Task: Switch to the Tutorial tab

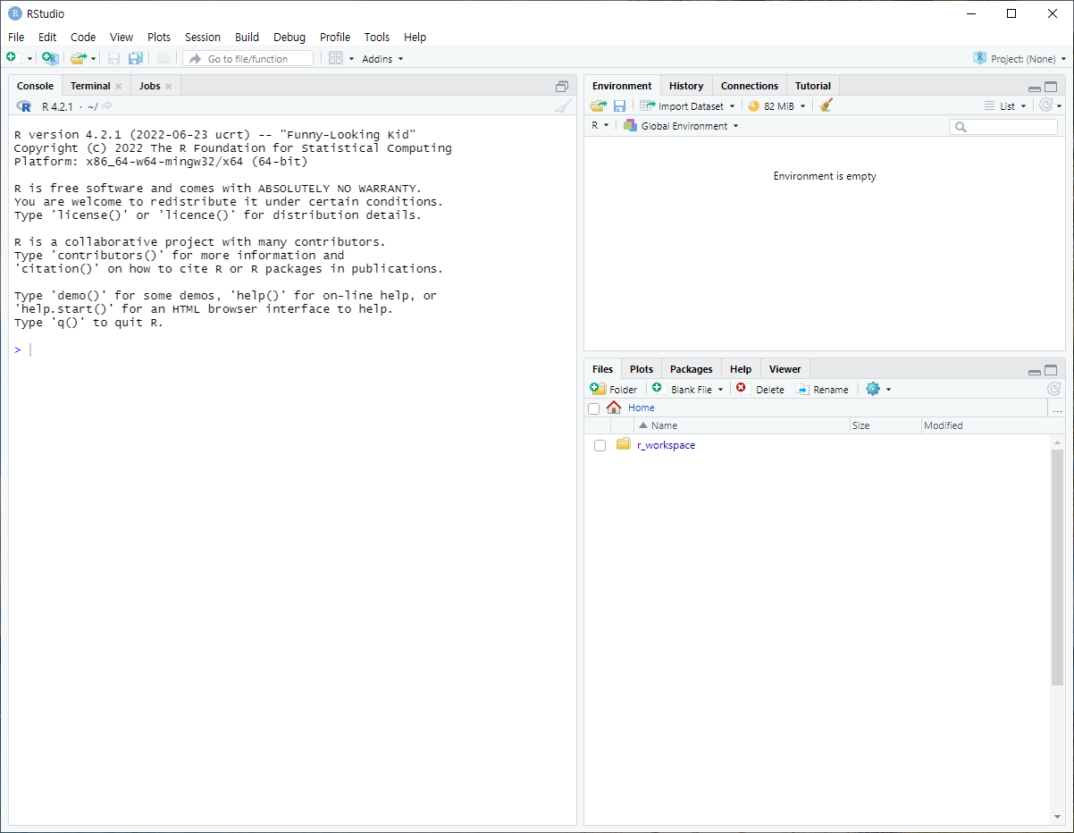Action: (813, 86)
